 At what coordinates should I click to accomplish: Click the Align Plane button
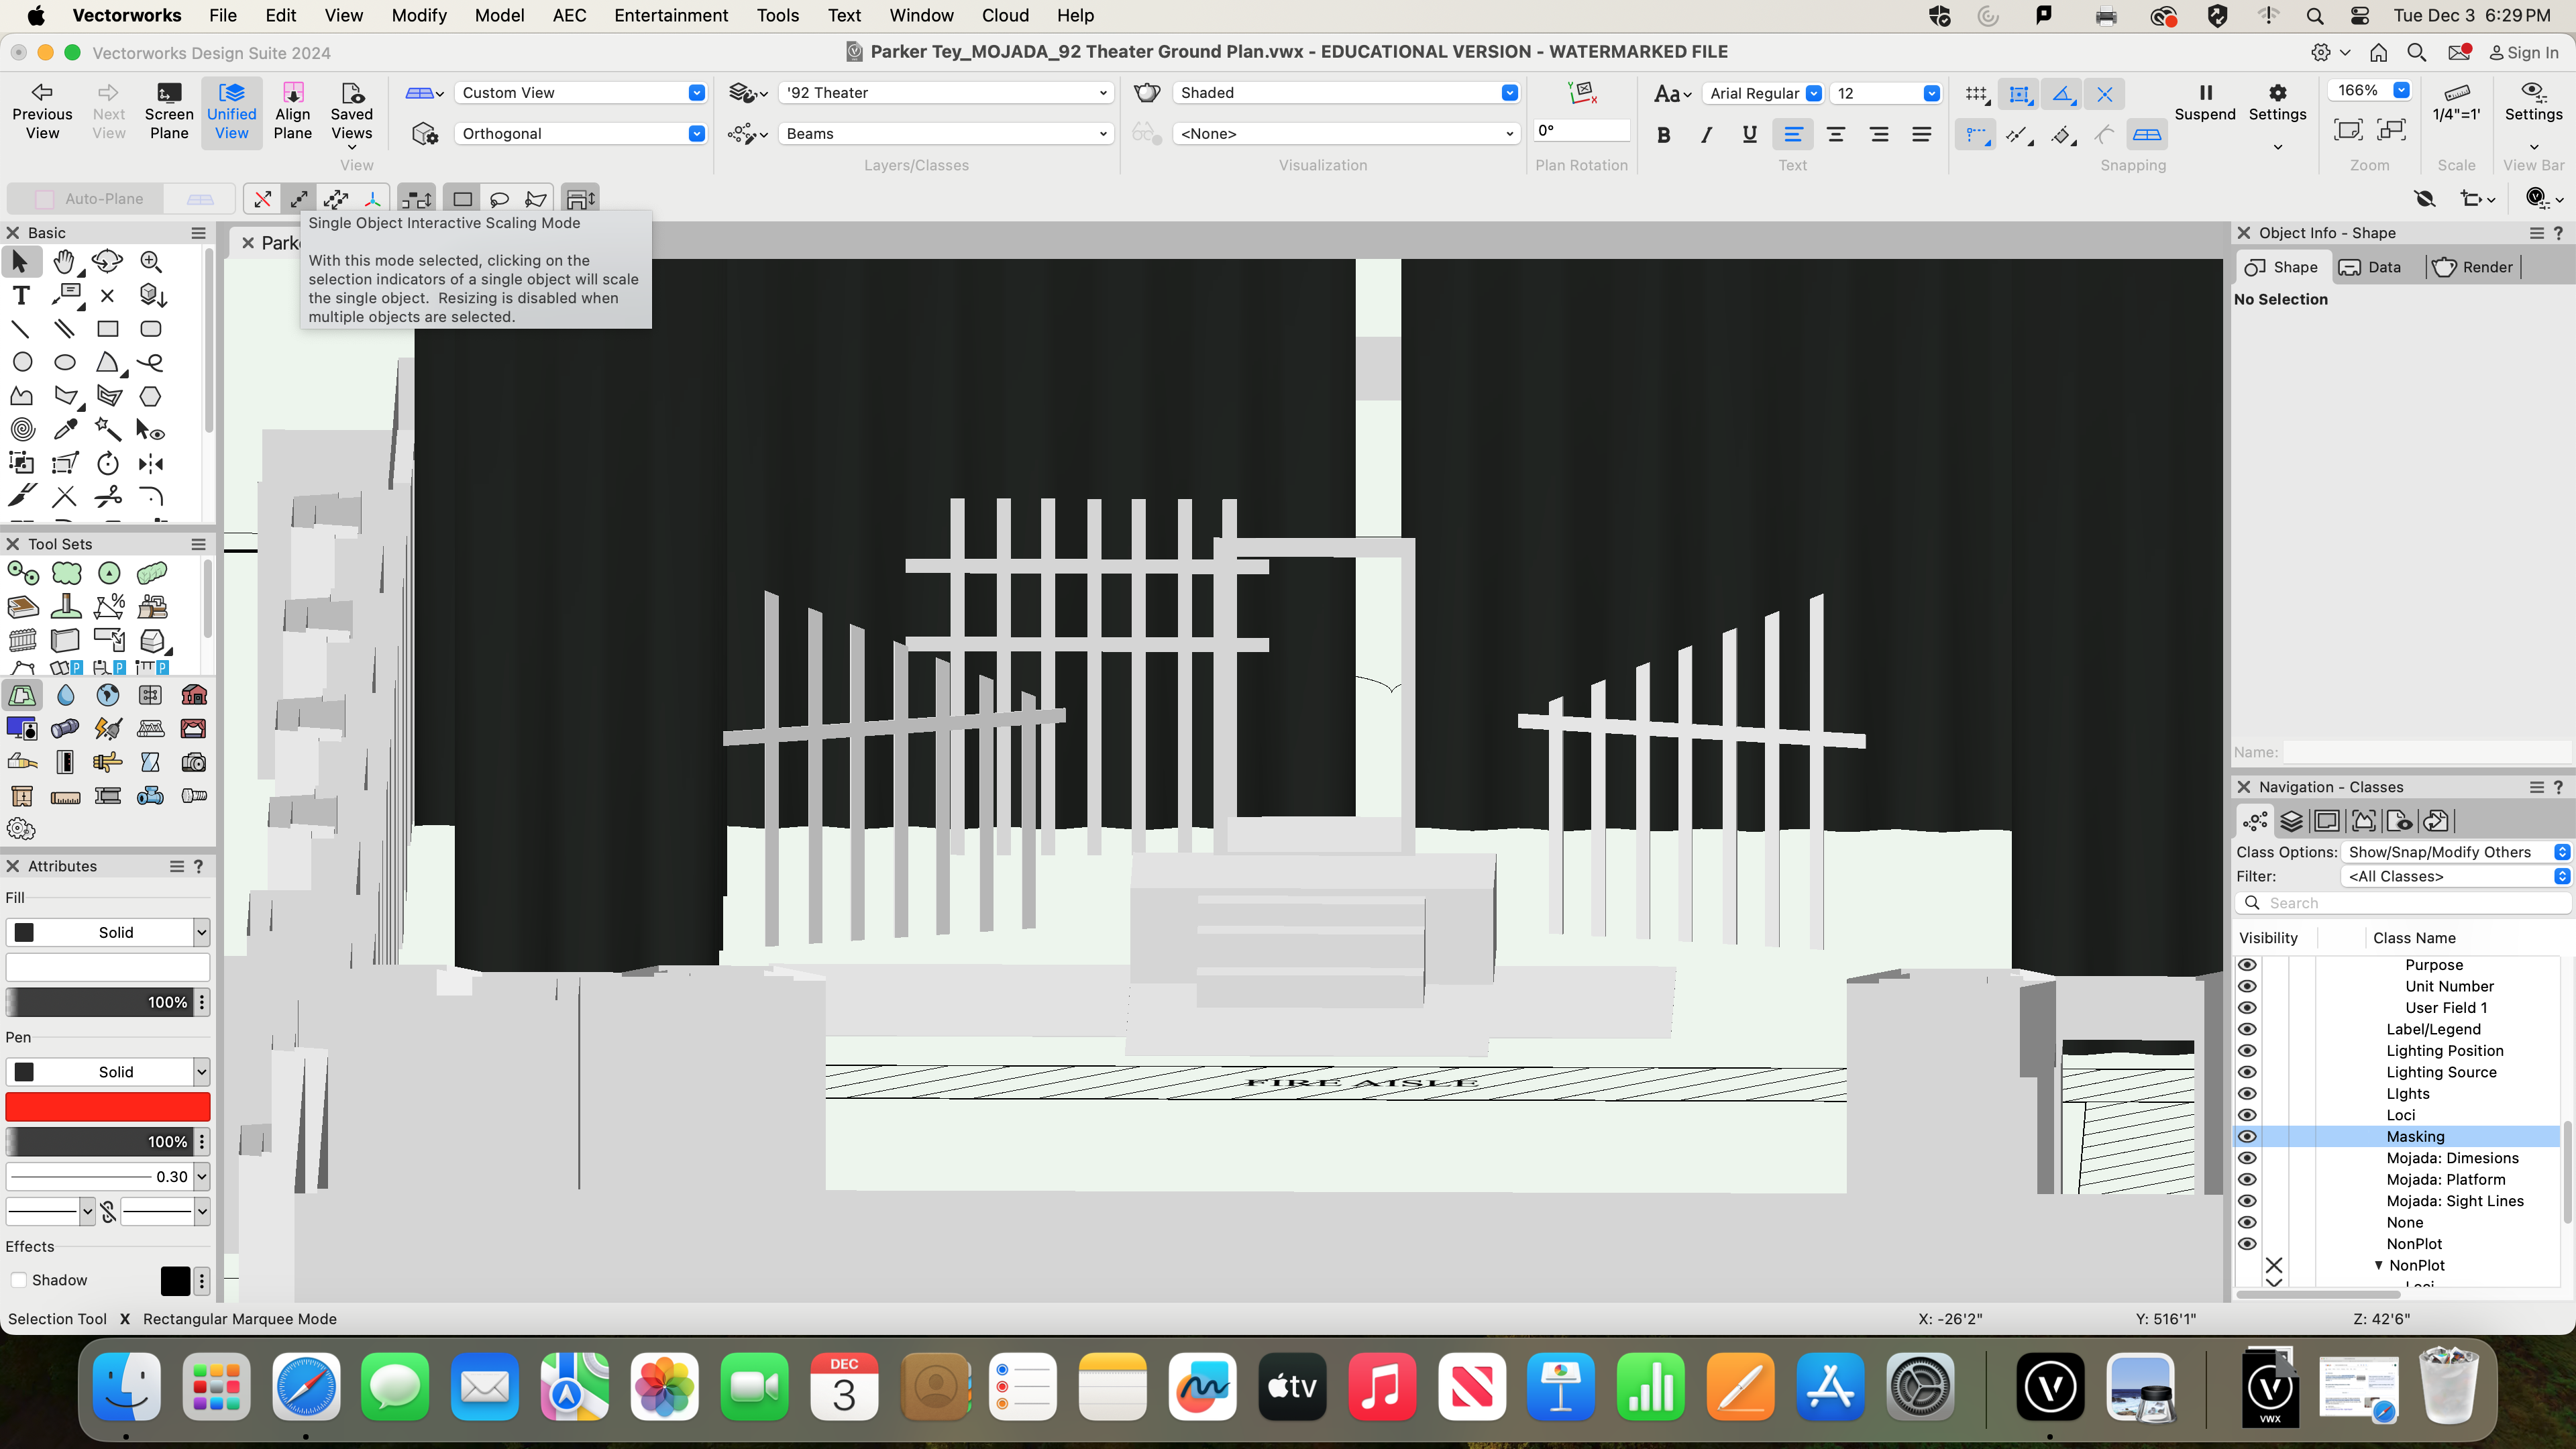click(x=292, y=111)
